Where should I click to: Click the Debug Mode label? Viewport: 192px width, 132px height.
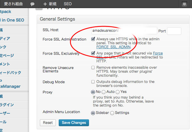point(54,82)
